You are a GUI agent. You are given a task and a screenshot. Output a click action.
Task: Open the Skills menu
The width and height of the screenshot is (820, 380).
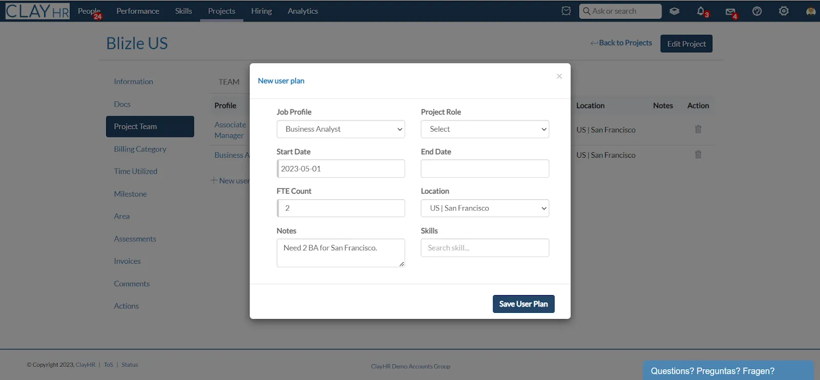183,11
